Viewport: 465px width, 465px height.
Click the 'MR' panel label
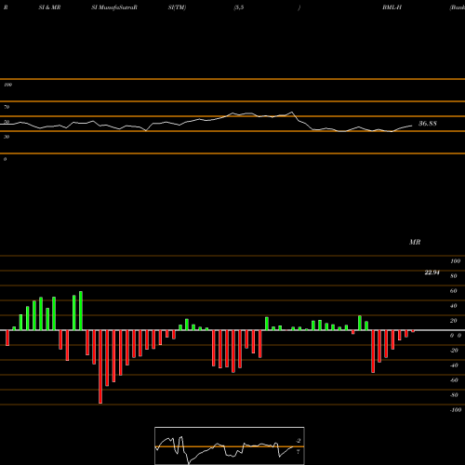tap(415, 242)
